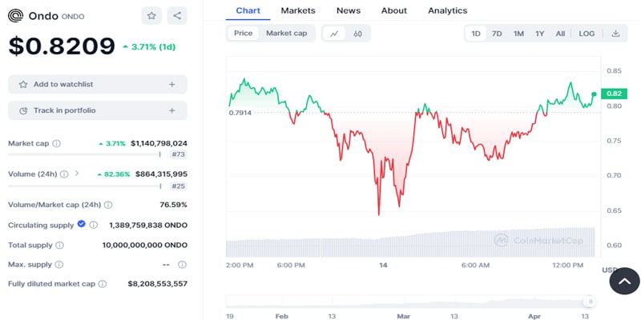Set chart range to 1D

(x=476, y=34)
